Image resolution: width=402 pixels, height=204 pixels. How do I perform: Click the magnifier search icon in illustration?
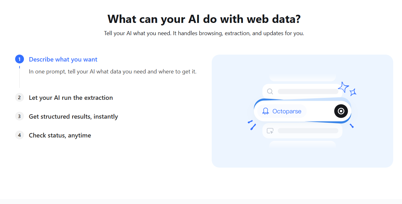(270, 91)
